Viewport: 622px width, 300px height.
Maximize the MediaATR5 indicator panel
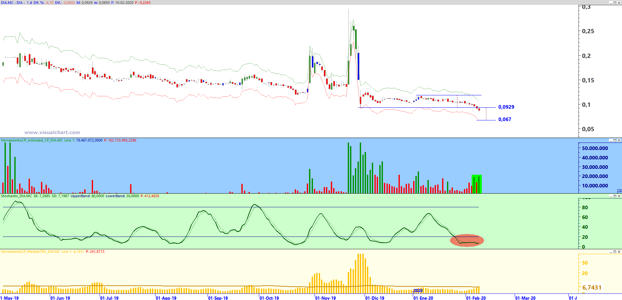click(615, 252)
